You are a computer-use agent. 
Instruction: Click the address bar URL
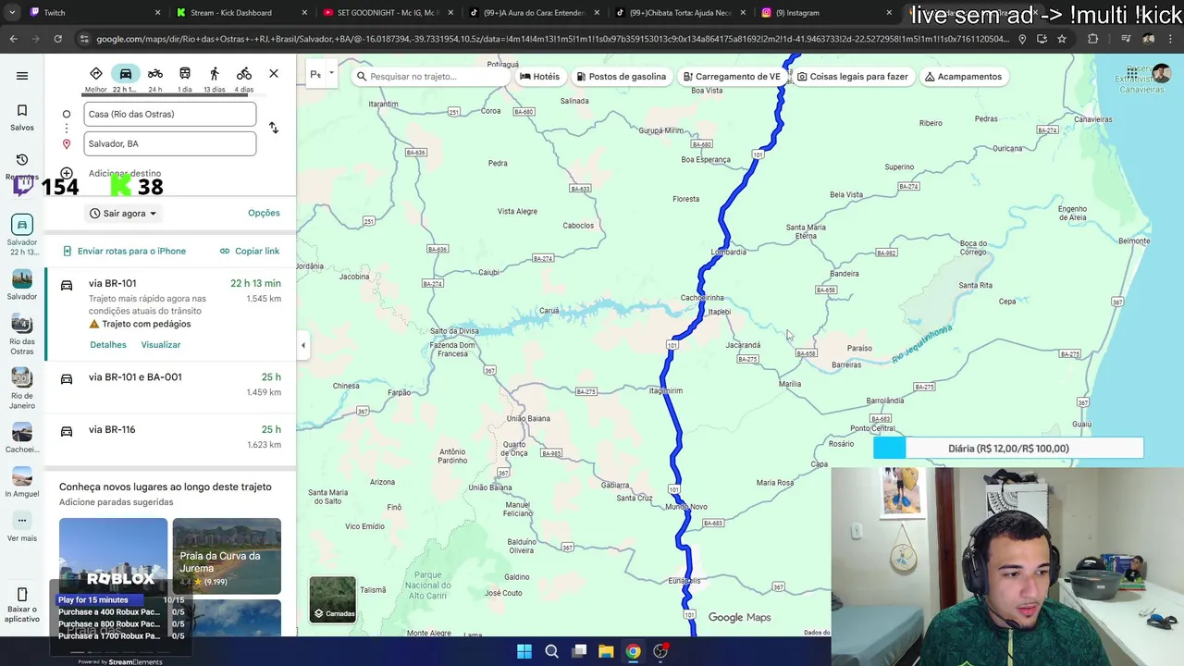click(553, 39)
